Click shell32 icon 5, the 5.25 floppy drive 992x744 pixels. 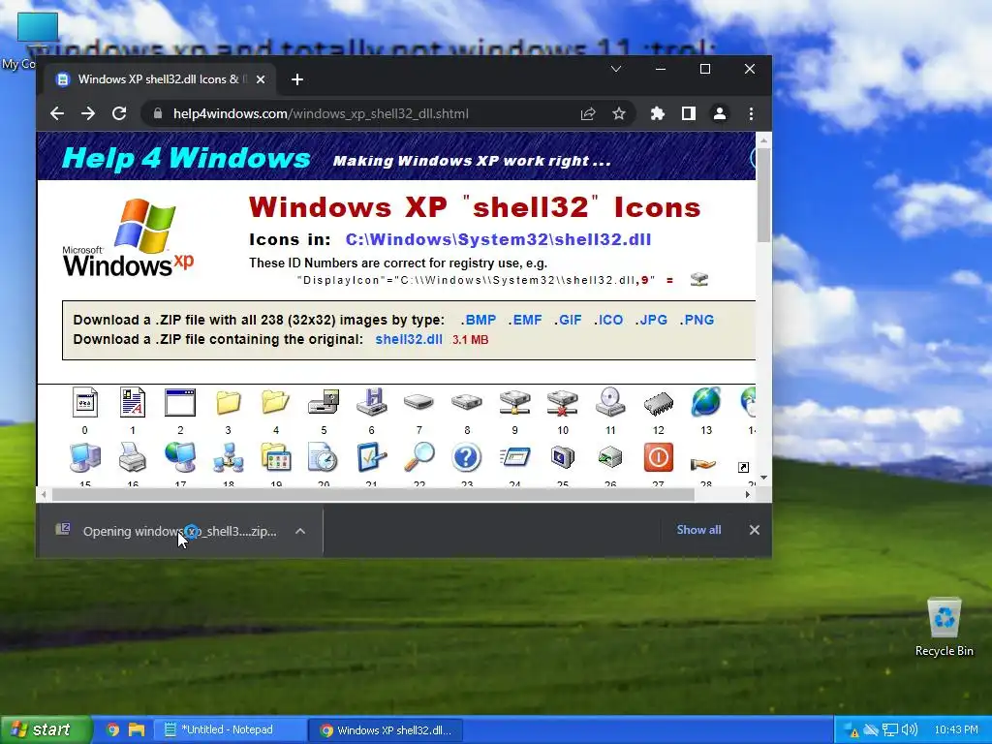324,402
